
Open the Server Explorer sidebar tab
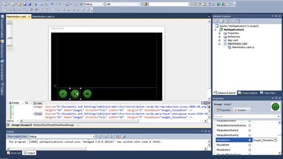2,70
